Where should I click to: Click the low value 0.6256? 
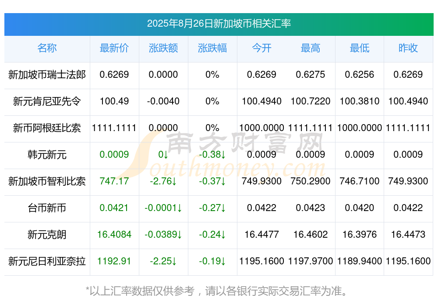[x=360, y=74]
